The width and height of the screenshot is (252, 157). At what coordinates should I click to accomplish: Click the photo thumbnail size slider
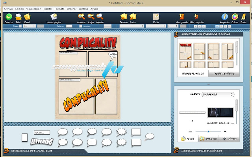pos(208,132)
